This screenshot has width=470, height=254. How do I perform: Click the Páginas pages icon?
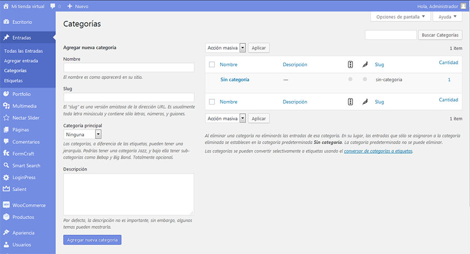click(x=6, y=130)
